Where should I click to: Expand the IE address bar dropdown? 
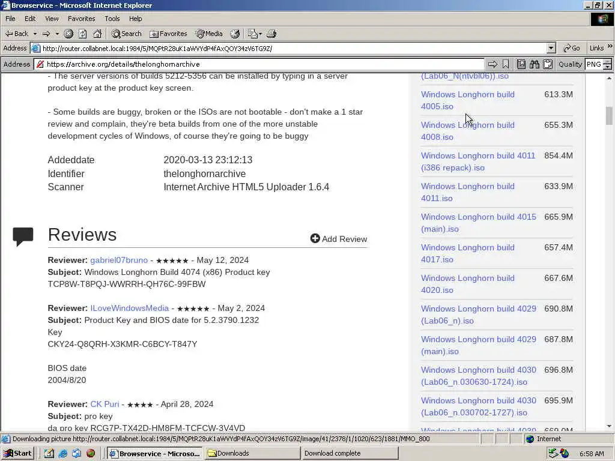pyautogui.click(x=551, y=48)
